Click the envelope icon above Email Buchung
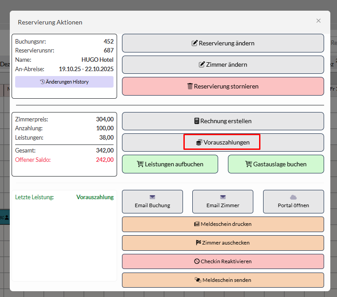 (152, 197)
